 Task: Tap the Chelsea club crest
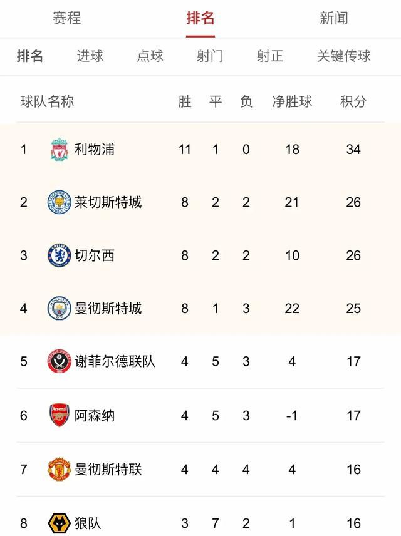click(x=60, y=255)
